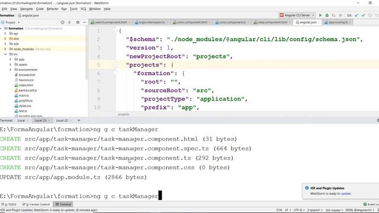Open the Run menu

(64, 9)
